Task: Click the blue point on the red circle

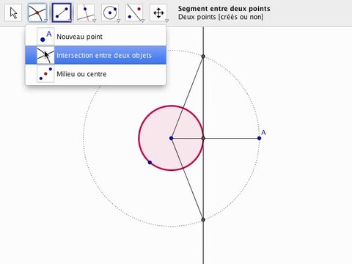Action: (x=150, y=162)
